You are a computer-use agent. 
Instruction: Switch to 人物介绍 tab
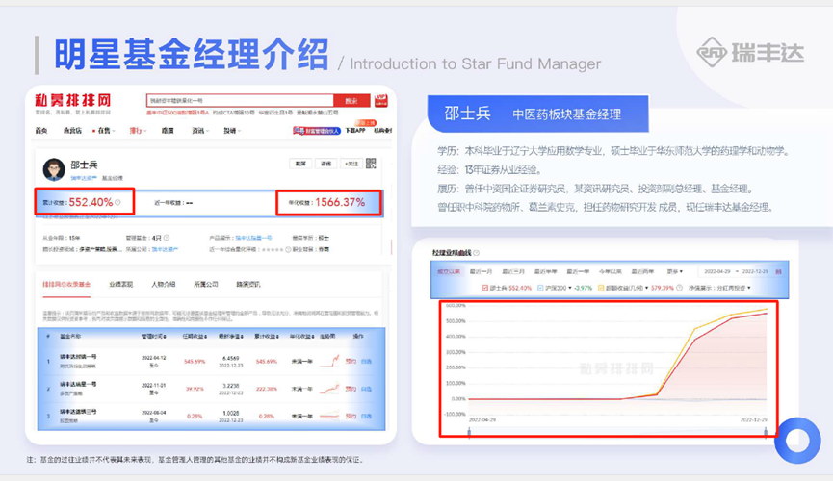(163, 284)
